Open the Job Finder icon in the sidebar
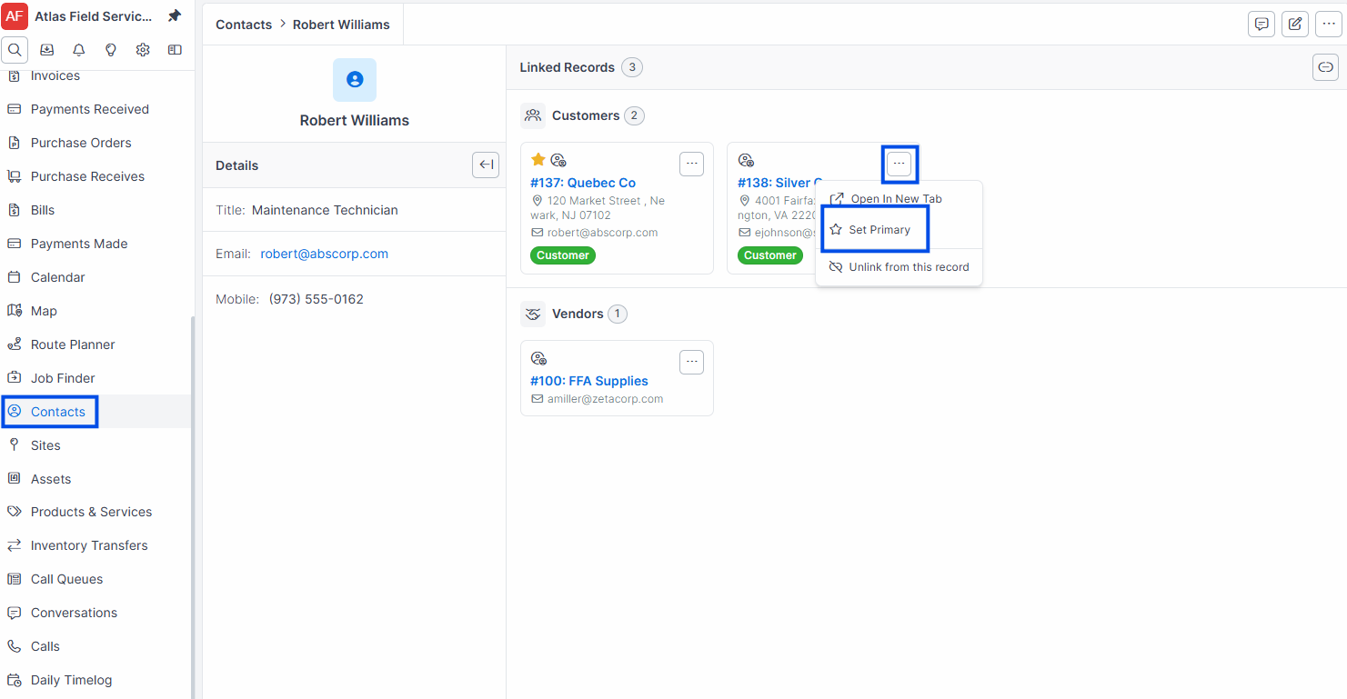This screenshot has height=699, width=1347. click(14, 378)
